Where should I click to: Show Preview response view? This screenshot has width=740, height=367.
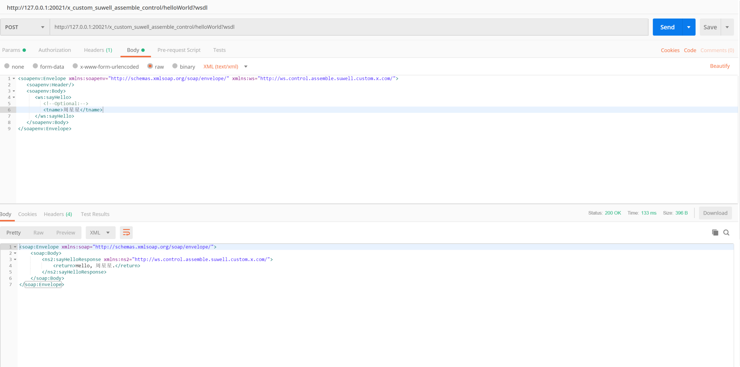66,233
